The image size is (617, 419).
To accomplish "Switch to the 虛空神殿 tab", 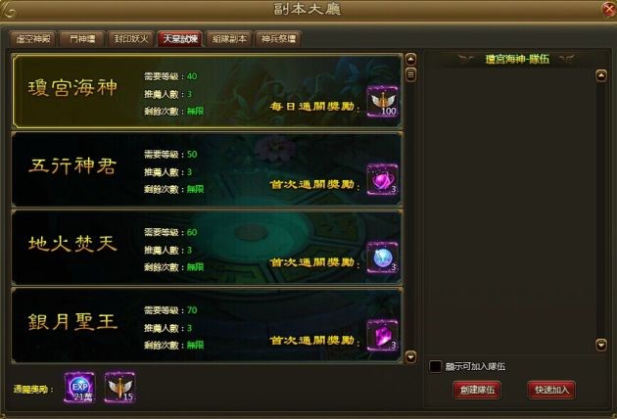I will [33, 39].
